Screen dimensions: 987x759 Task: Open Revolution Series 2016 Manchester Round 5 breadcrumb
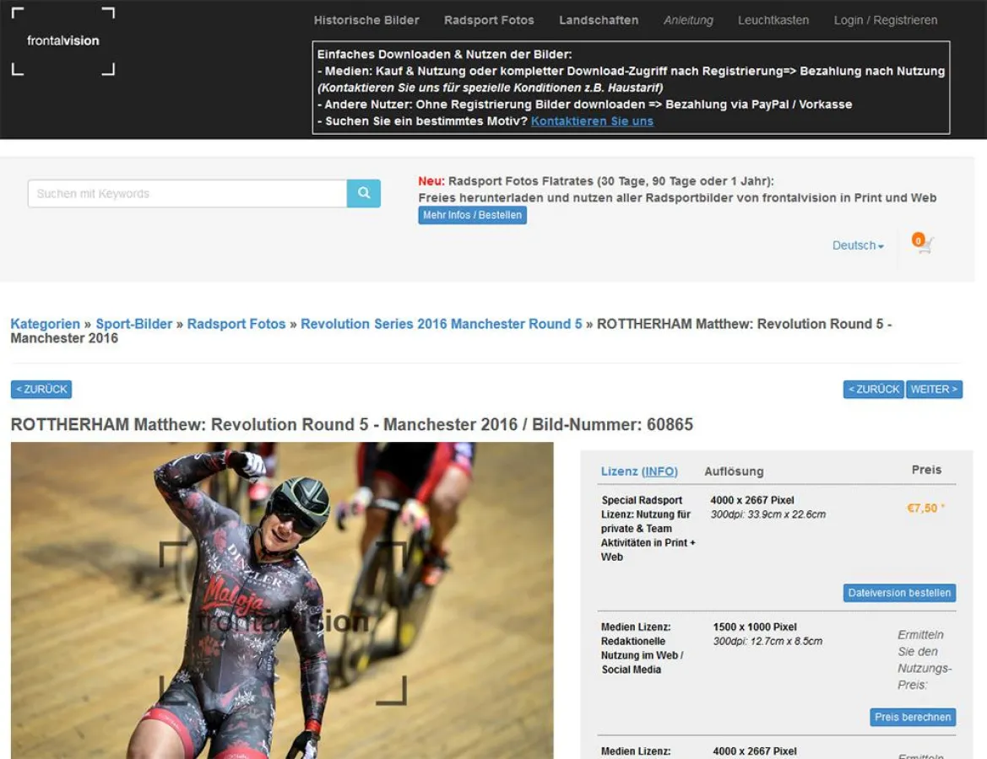coord(440,323)
